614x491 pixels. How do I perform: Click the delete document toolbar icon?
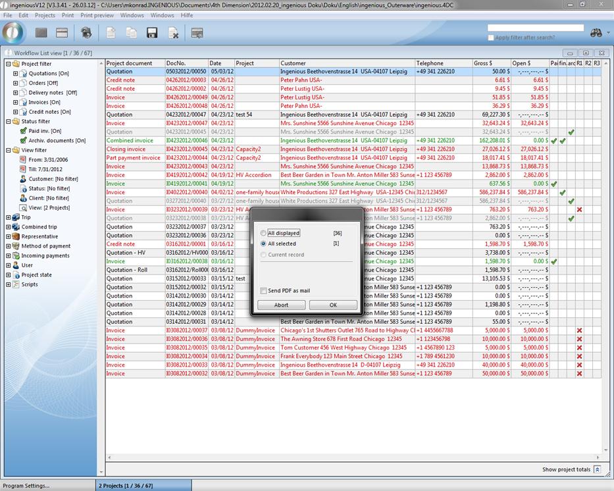[x=173, y=33]
